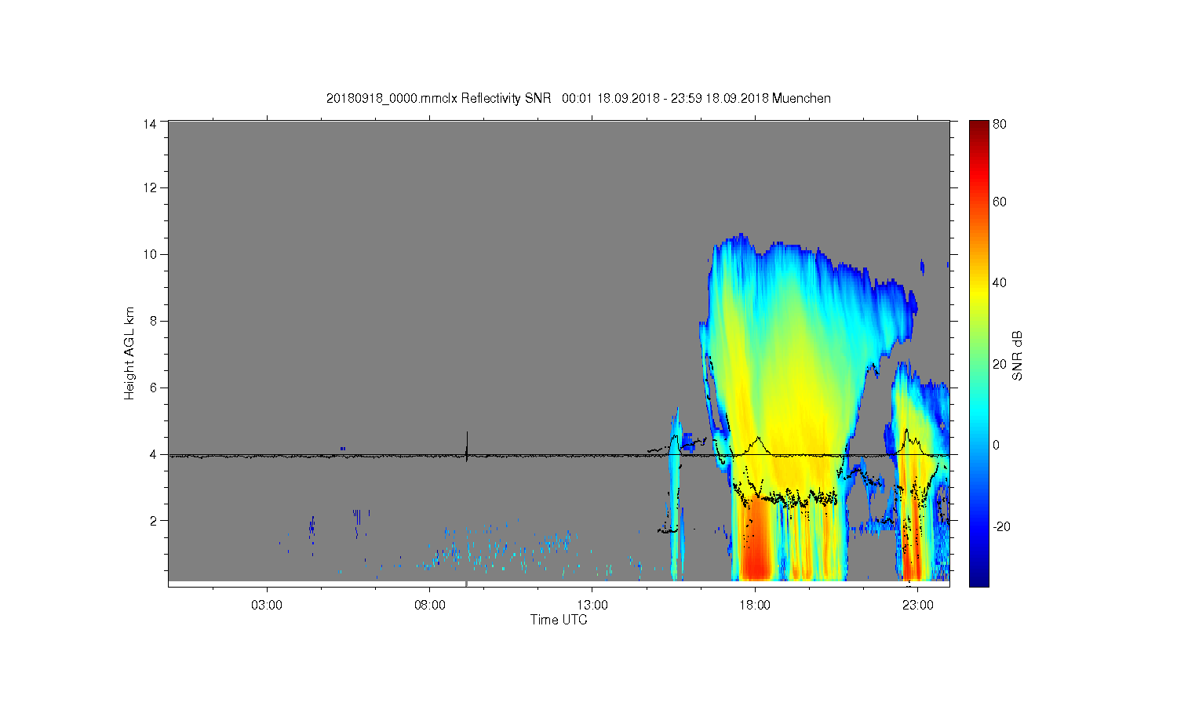Click the 0 dB colorbar tick label
This screenshot has height=706, width=1177.
pos(997,446)
